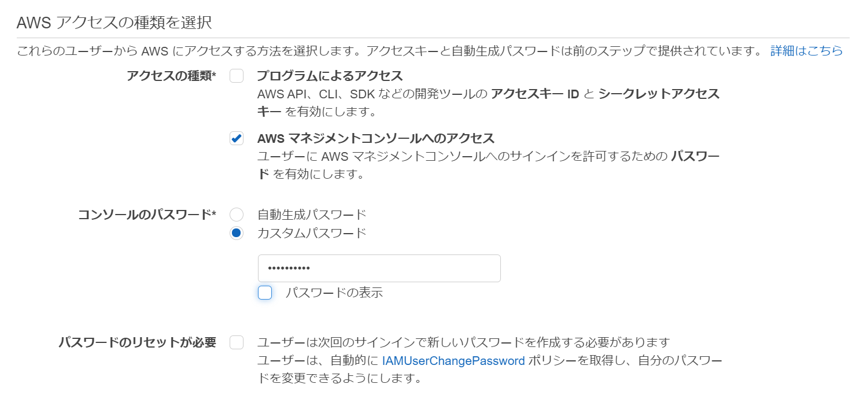
Task: Click the アクセスの種類* field label
Action: 171,76
